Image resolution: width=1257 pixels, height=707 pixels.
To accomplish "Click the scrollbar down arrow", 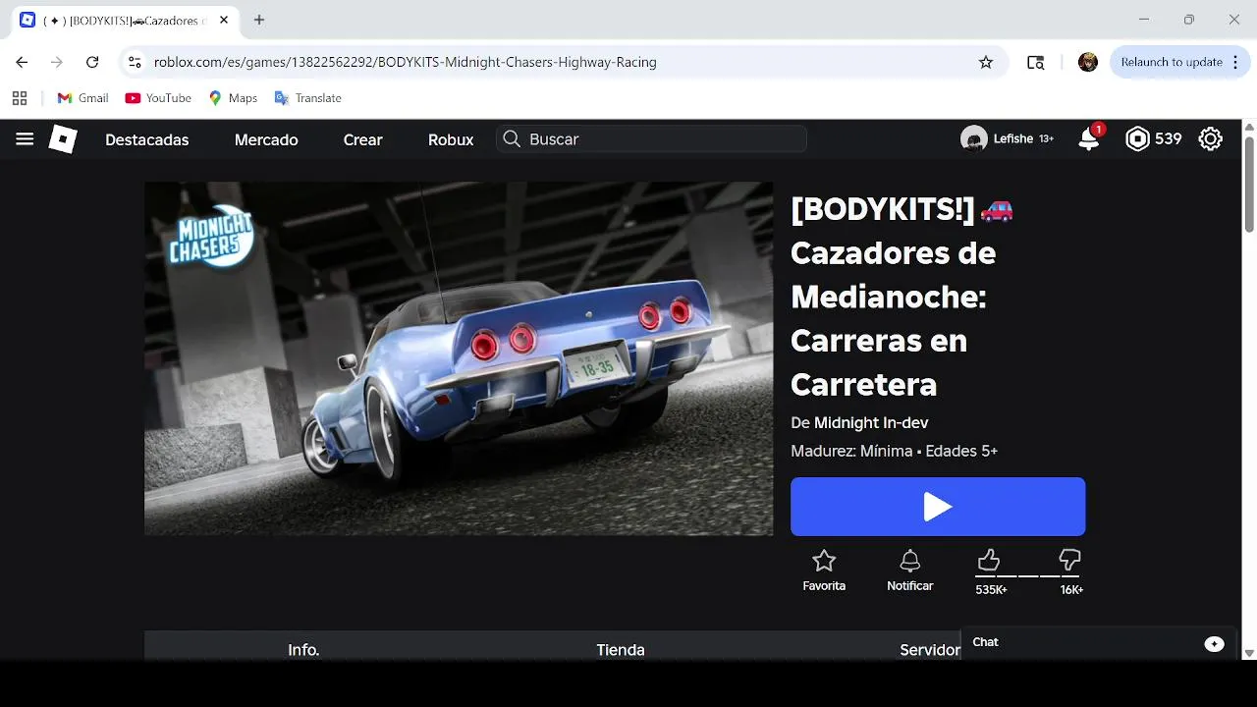I will [x=1249, y=652].
